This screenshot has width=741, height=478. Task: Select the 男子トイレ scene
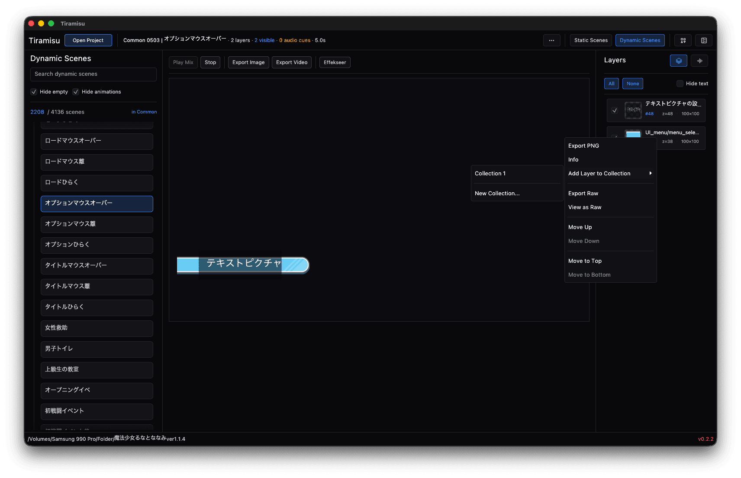(x=97, y=349)
